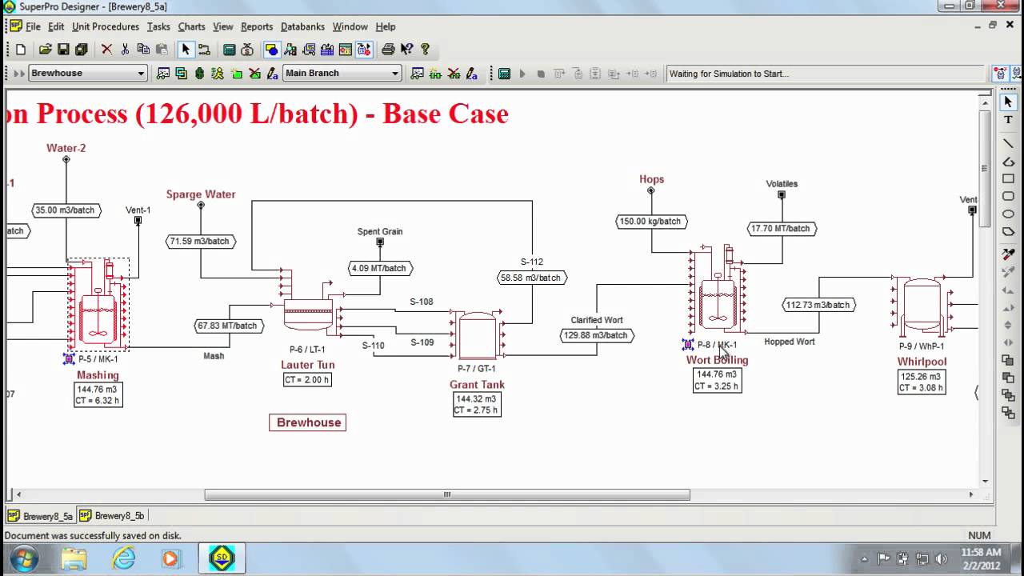
Task: Start simulation with the play button
Action: coord(522,74)
